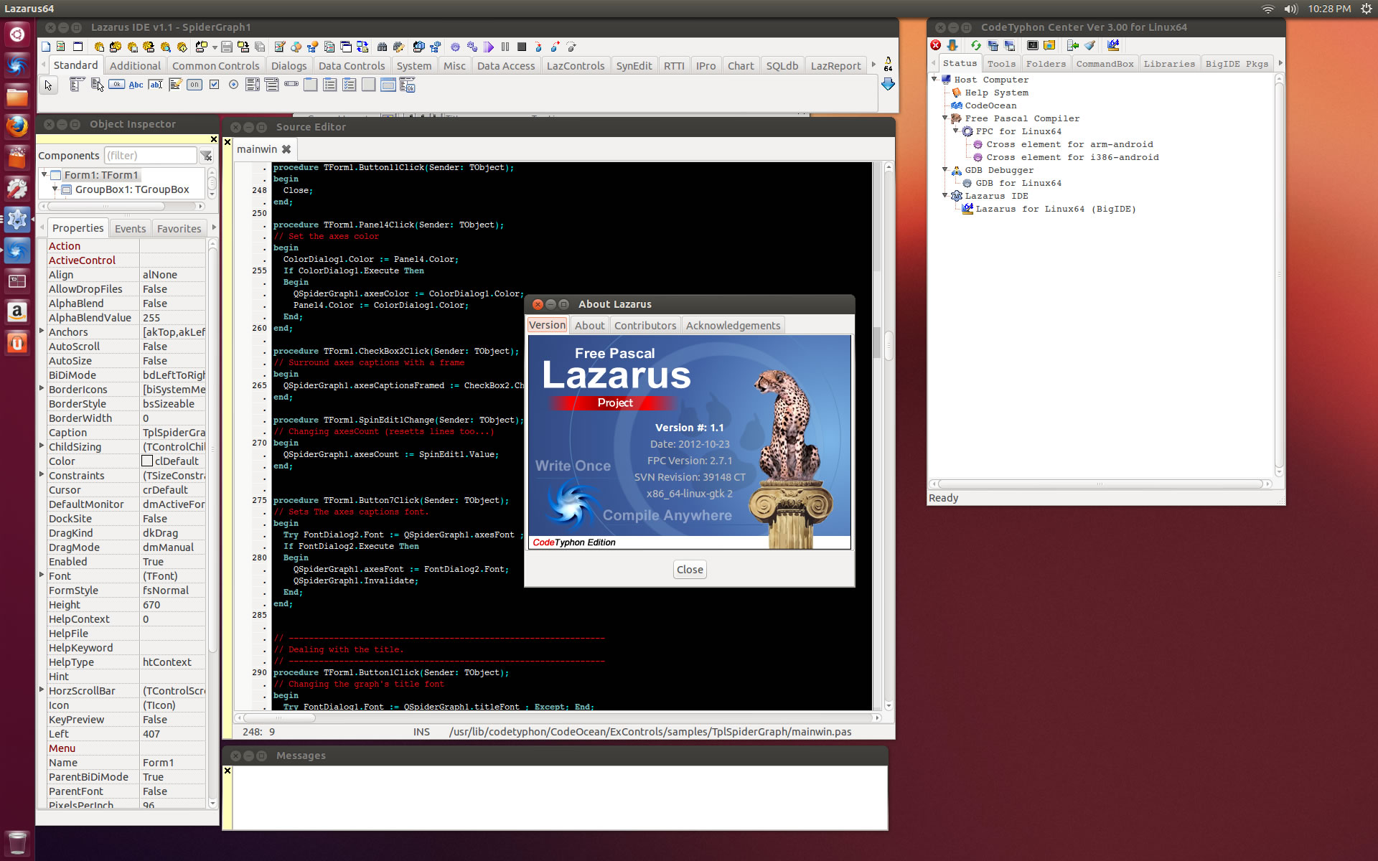Click the Source Editor horizontal scrollbar
1378x861 pixels.
557,717
